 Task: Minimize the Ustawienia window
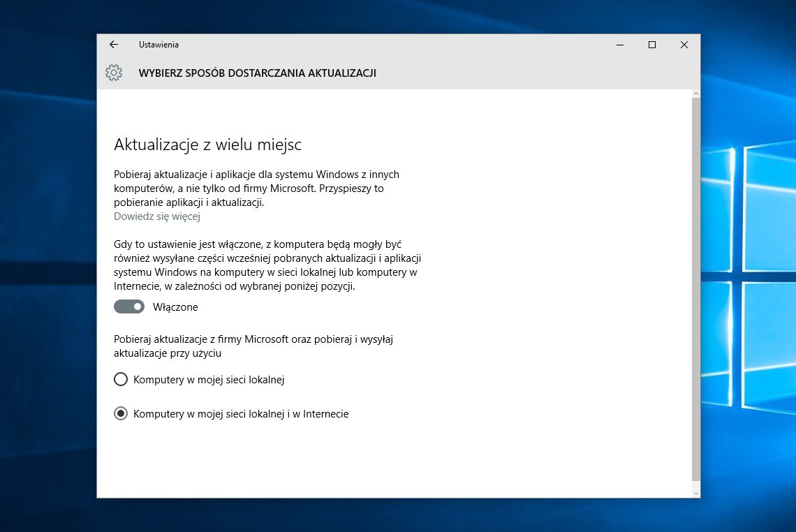[x=620, y=45]
